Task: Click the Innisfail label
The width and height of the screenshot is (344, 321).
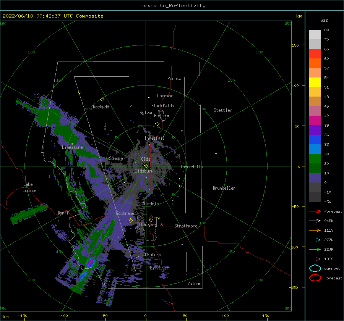Action: [x=154, y=138]
